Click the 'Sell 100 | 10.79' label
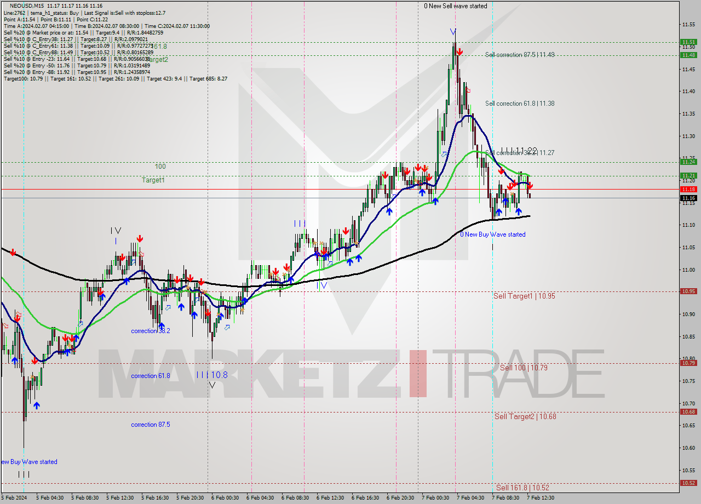 [524, 368]
